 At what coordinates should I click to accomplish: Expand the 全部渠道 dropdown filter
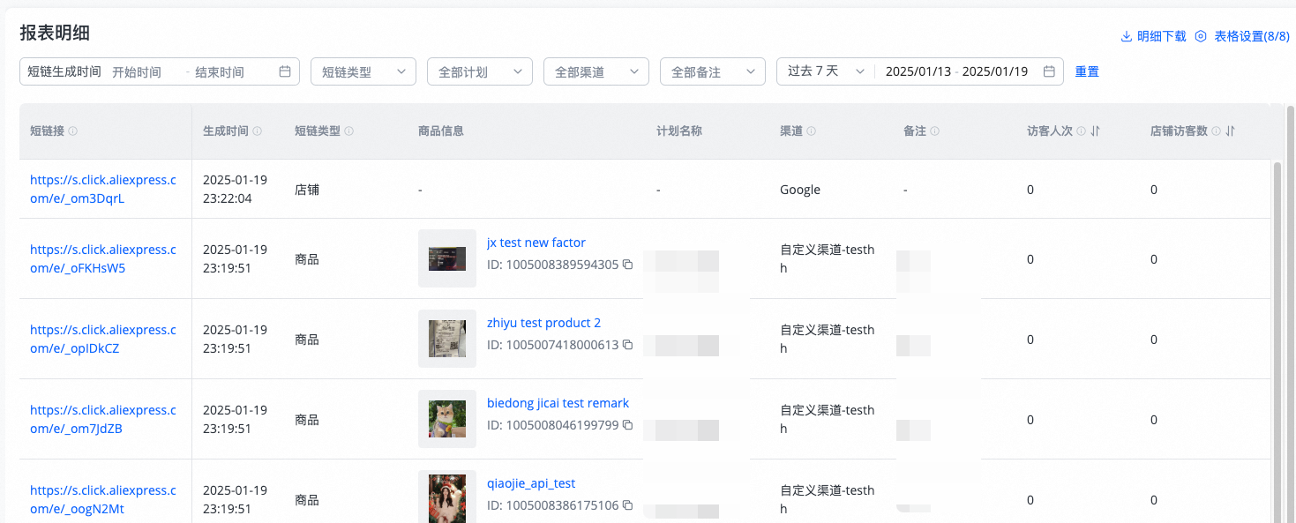pos(596,71)
